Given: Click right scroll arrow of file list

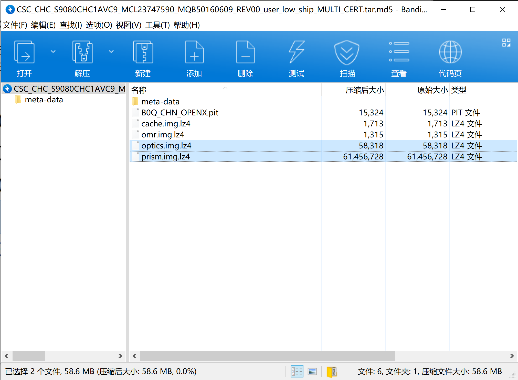Looking at the screenshot, I should [x=512, y=356].
